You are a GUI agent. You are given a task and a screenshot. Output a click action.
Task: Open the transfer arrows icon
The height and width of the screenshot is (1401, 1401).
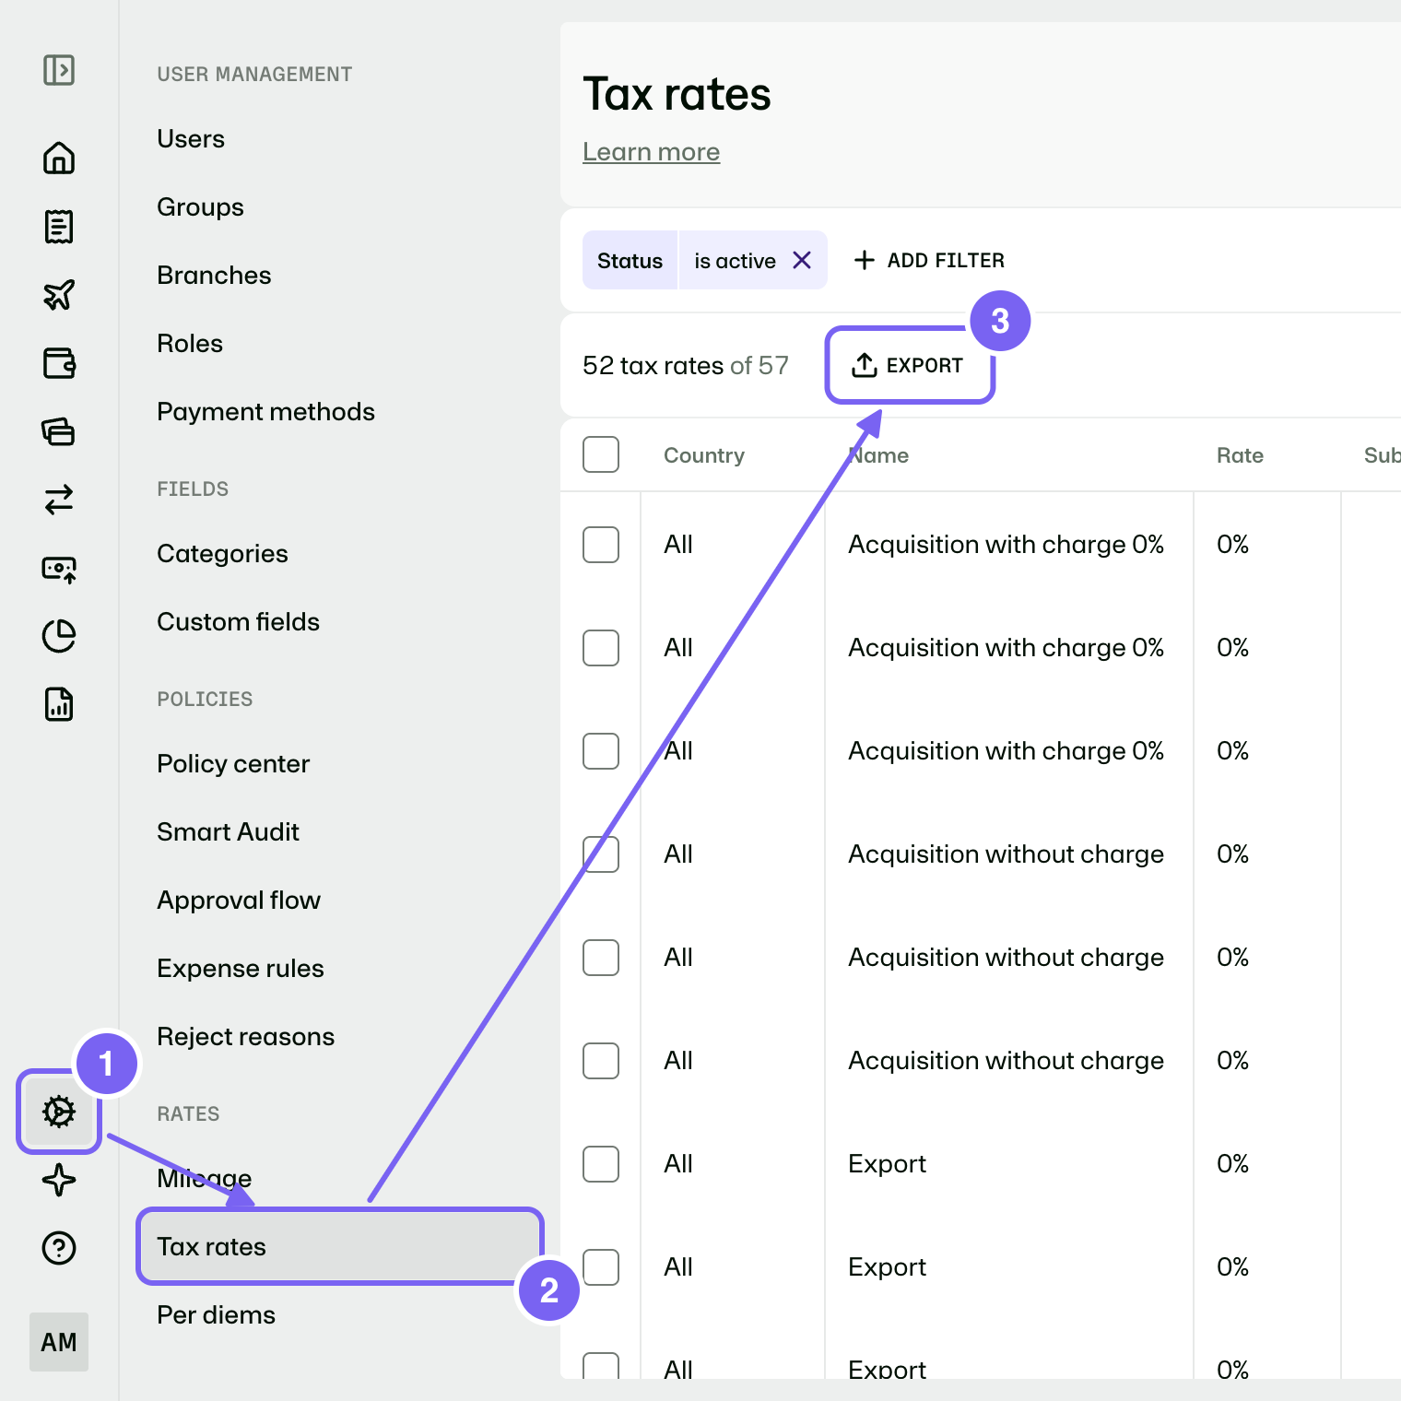[x=59, y=500]
